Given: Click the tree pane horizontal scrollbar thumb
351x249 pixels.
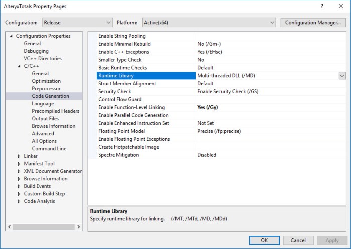Looking at the screenshot, I should pyautogui.click(x=44, y=227).
